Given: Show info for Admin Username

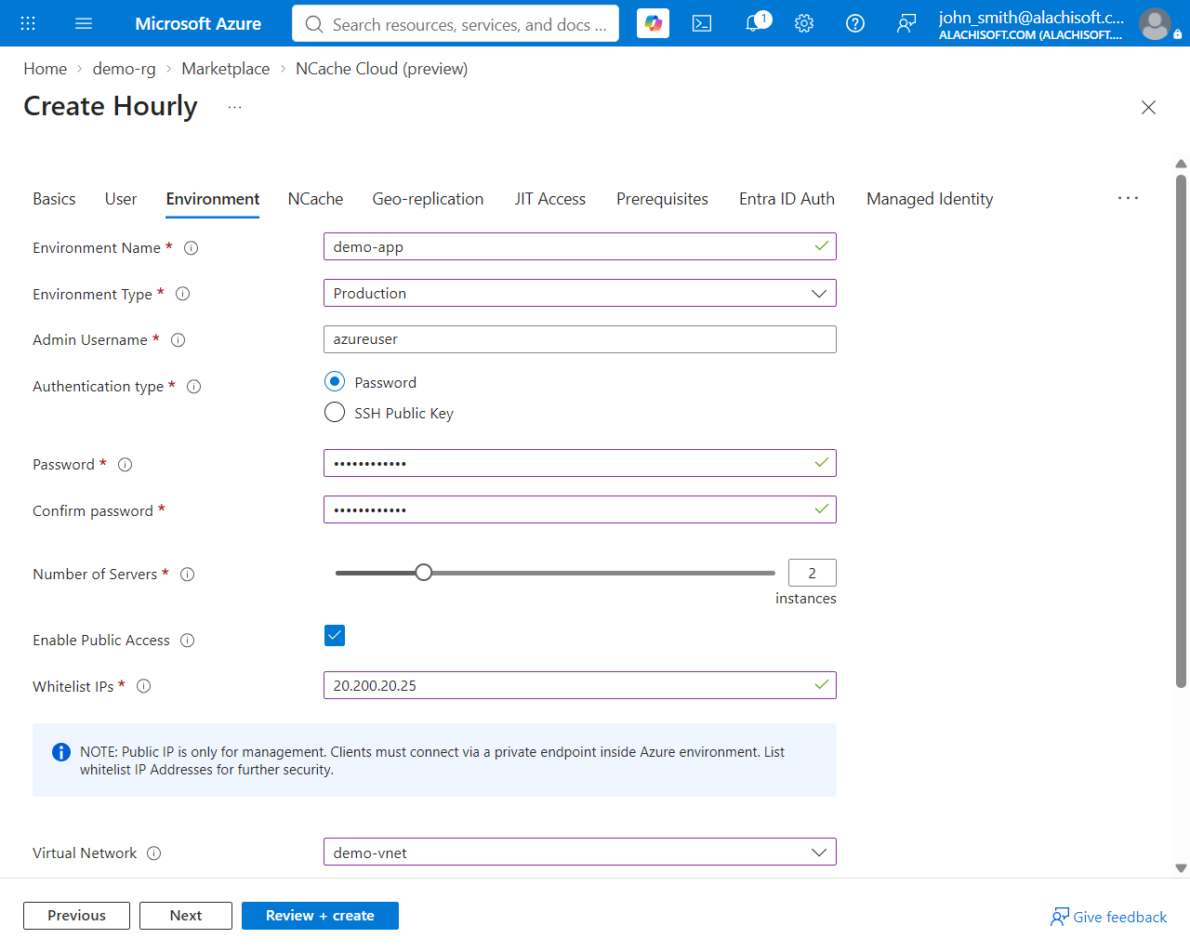Looking at the screenshot, I should [178, 340].
